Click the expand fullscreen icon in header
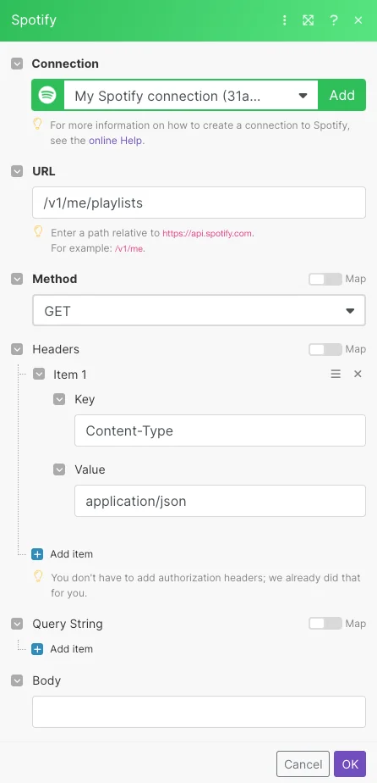Viewport: 377px width, 783px height. click(x=309, y=20)
